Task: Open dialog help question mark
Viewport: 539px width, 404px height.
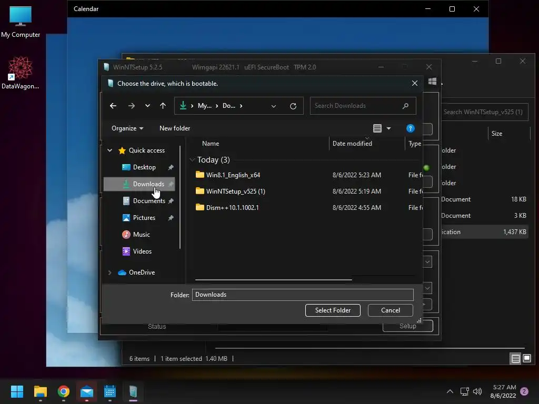Action: pyautogui.click(x=411, y=128)
